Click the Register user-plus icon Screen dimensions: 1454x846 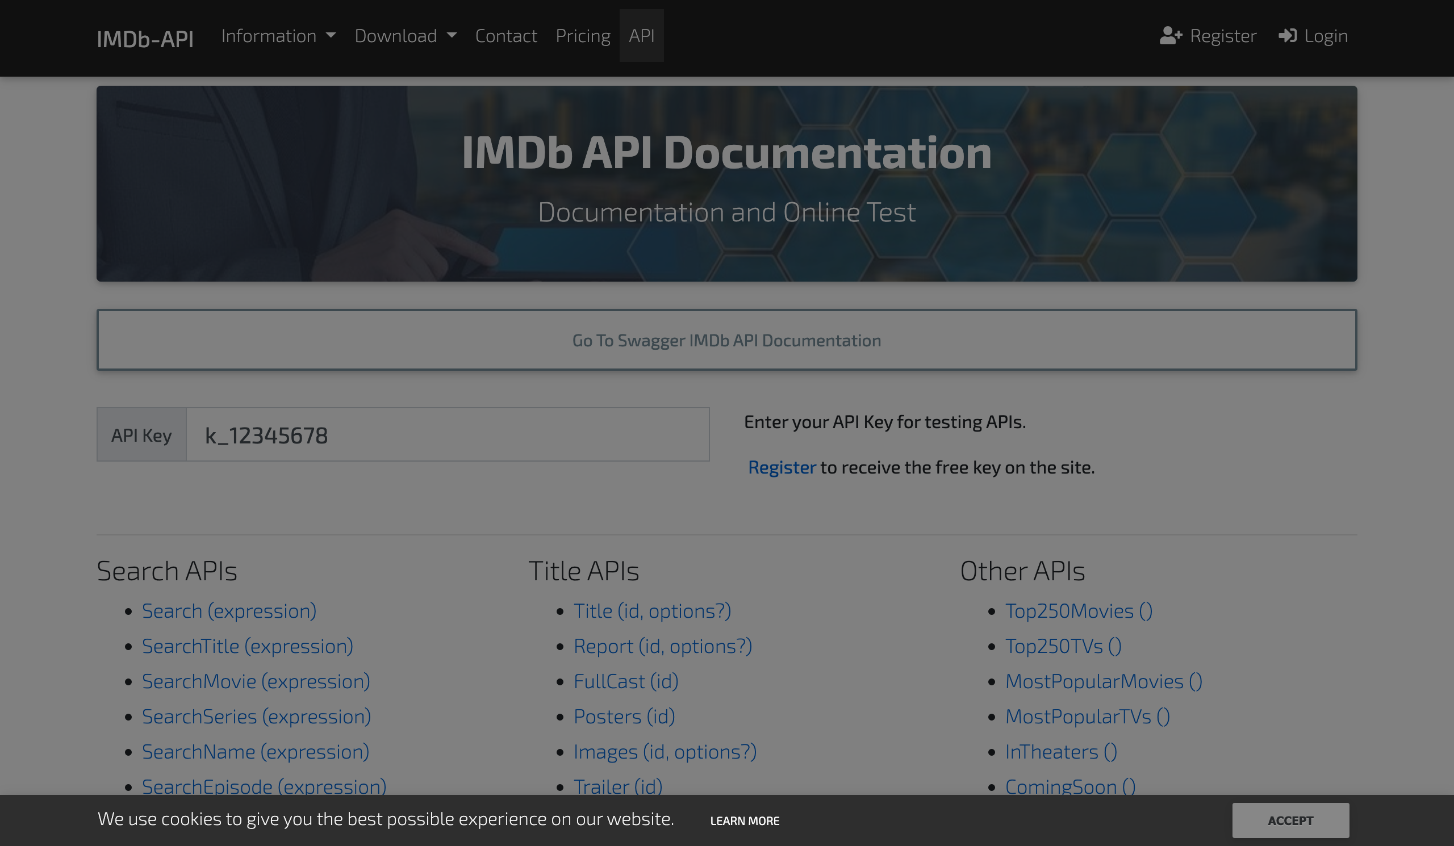pos(1171,36)
